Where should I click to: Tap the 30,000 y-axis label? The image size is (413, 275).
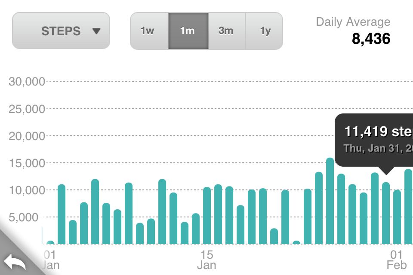coord(27,82)
